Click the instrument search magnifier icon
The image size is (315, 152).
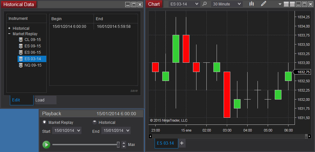pos(205,4)
